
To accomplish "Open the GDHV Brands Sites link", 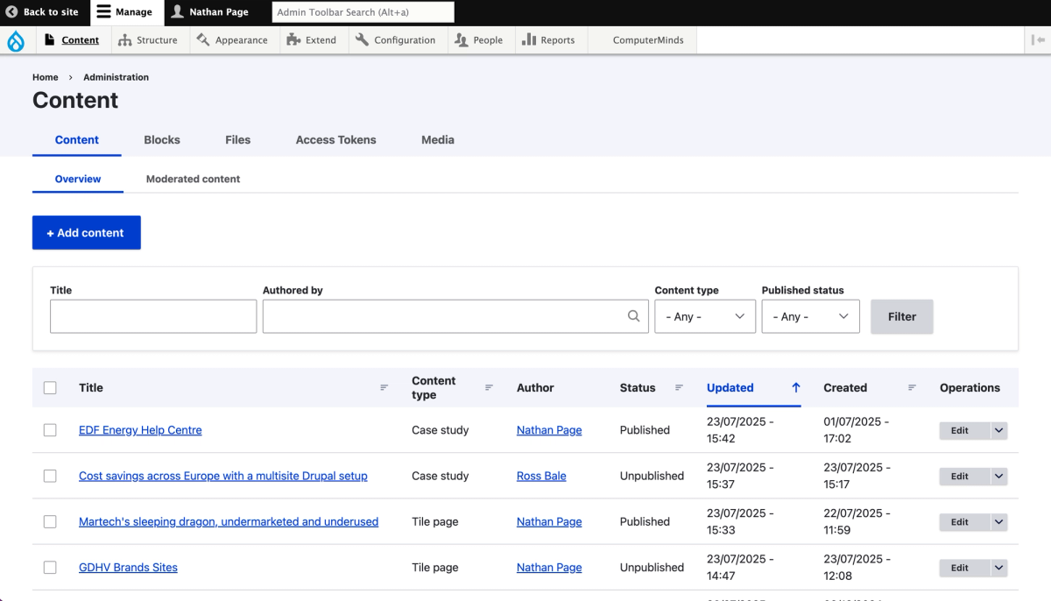I will coord(128,567).
